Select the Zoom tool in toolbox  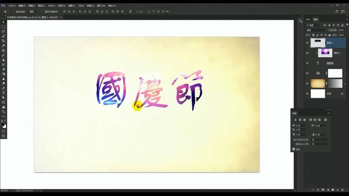click(3, 111)
